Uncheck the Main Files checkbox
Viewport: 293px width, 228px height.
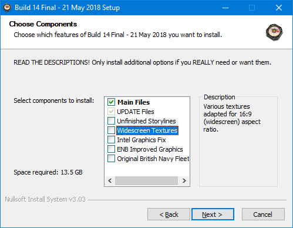click(x=111, y=102)
